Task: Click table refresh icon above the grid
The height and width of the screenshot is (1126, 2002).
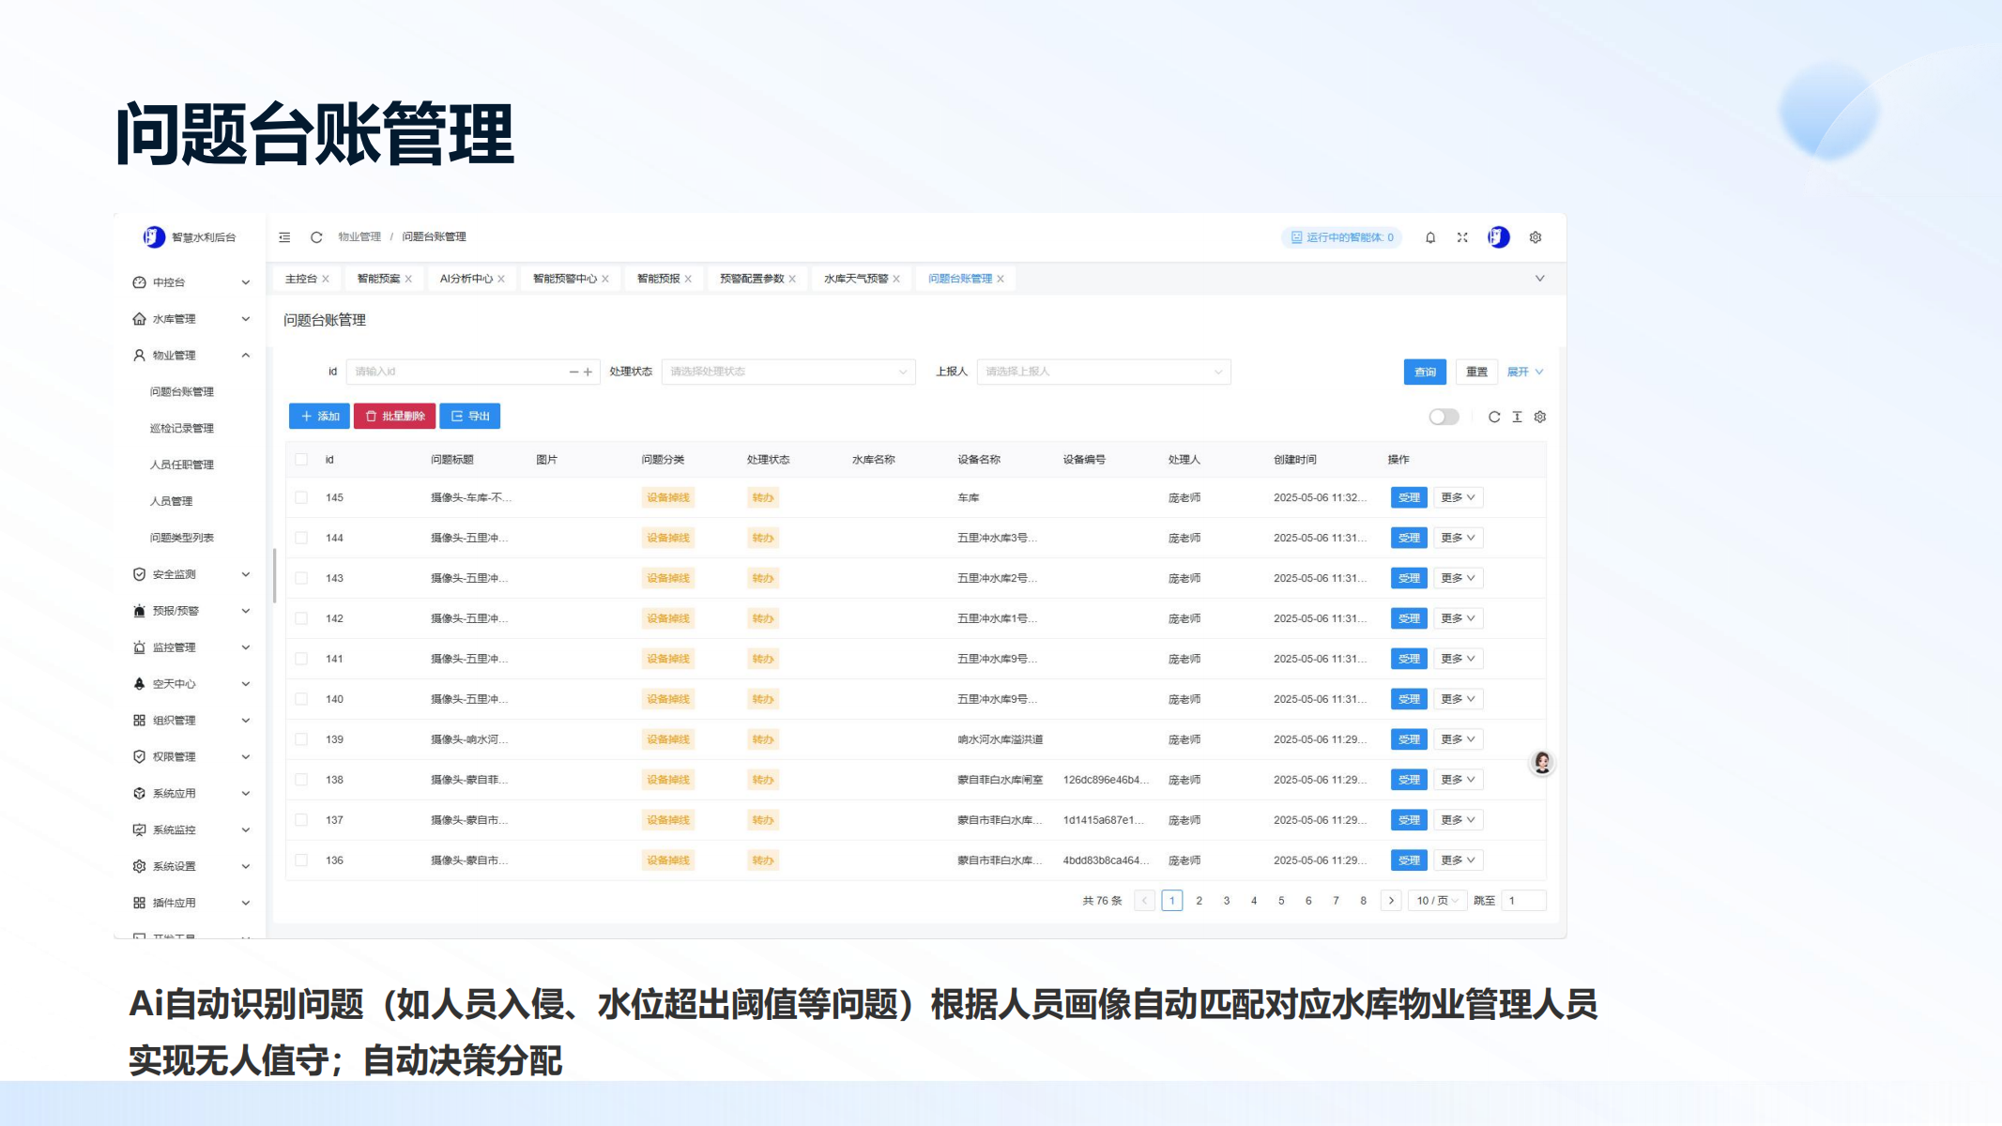Action: tap(1494, 417)
